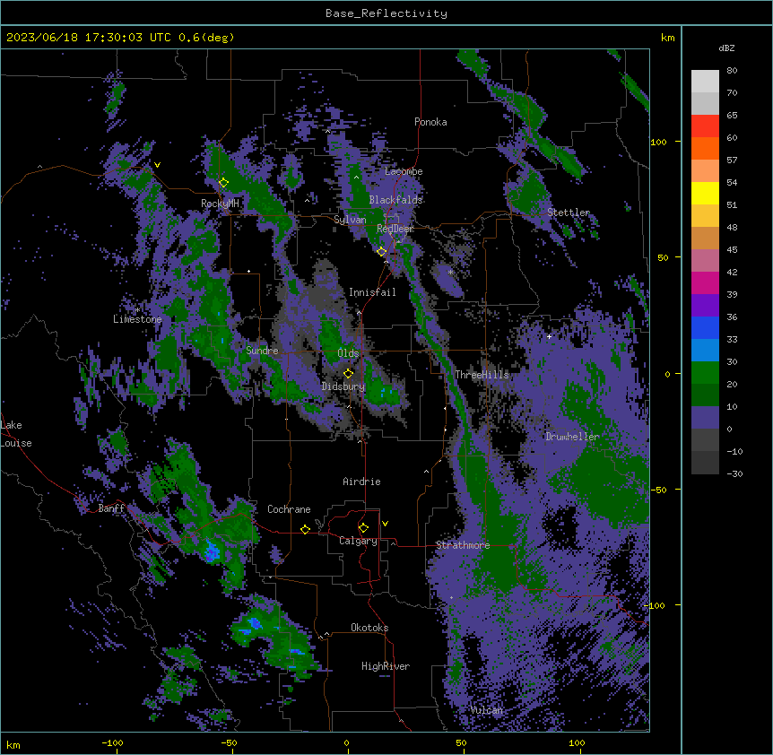Select the blue 36 dBZ legend swatch
This screenshot has width=773, height=755.
point(705,327)
